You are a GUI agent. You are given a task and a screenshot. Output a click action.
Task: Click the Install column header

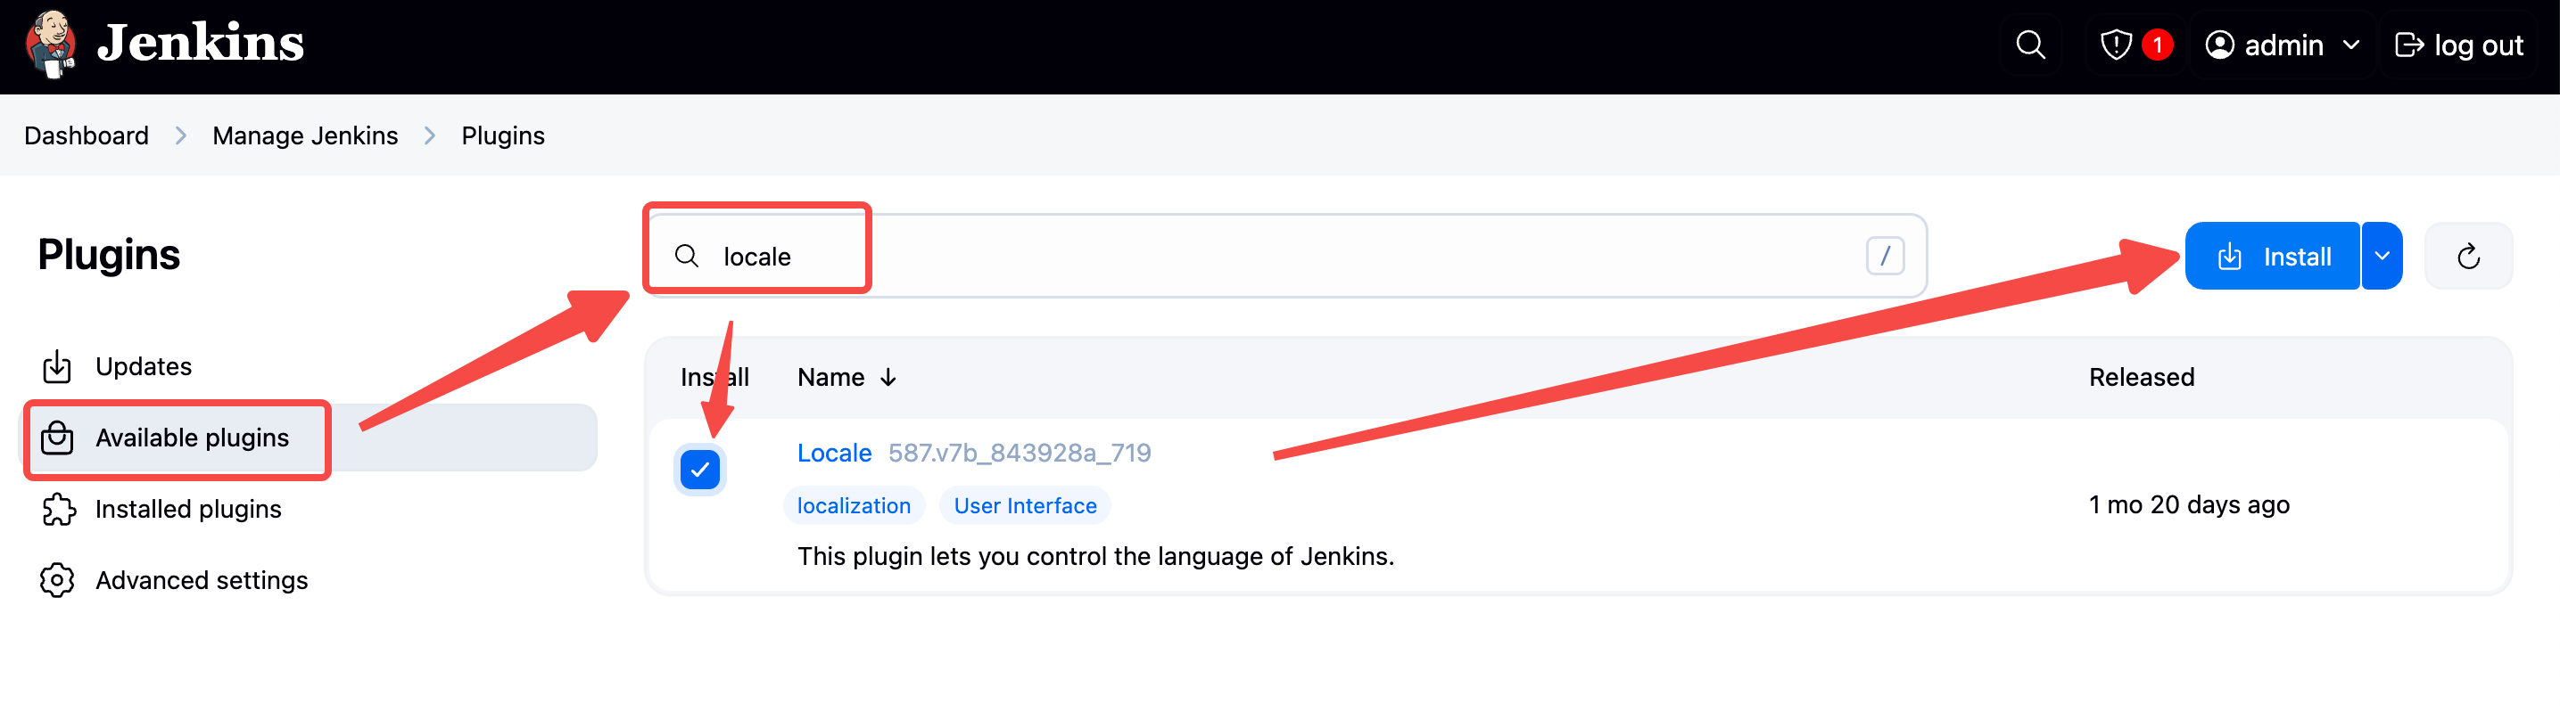pos(714,378)
